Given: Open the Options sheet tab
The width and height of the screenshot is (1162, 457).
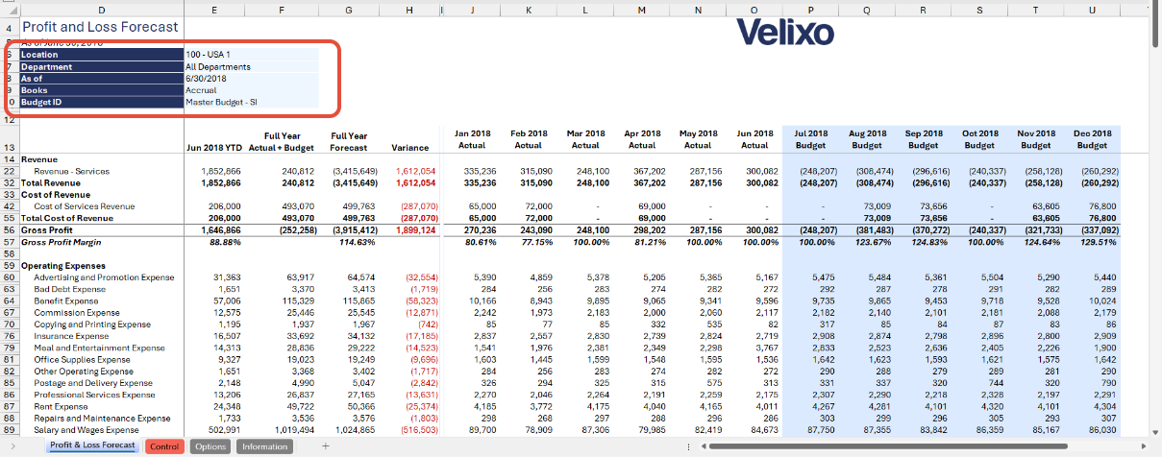Looking at the screenshot, I should pos(210,446).
